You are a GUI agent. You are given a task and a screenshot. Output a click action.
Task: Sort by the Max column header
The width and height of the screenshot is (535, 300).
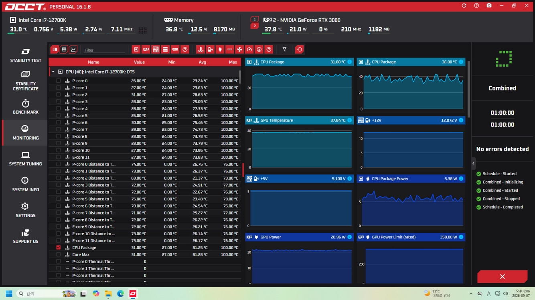pyautogui.click(x=233, y=62)
